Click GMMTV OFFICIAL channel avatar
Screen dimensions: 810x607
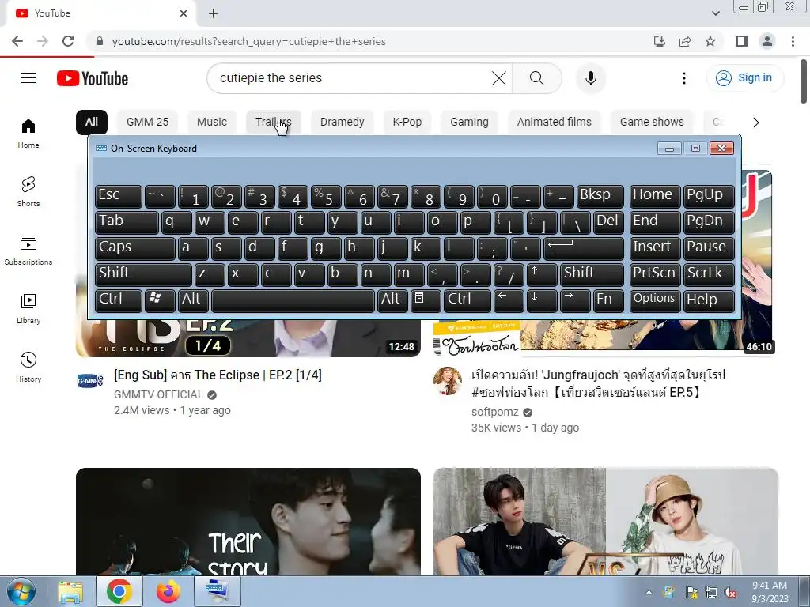pyautogui.click(x=90, y=381)
